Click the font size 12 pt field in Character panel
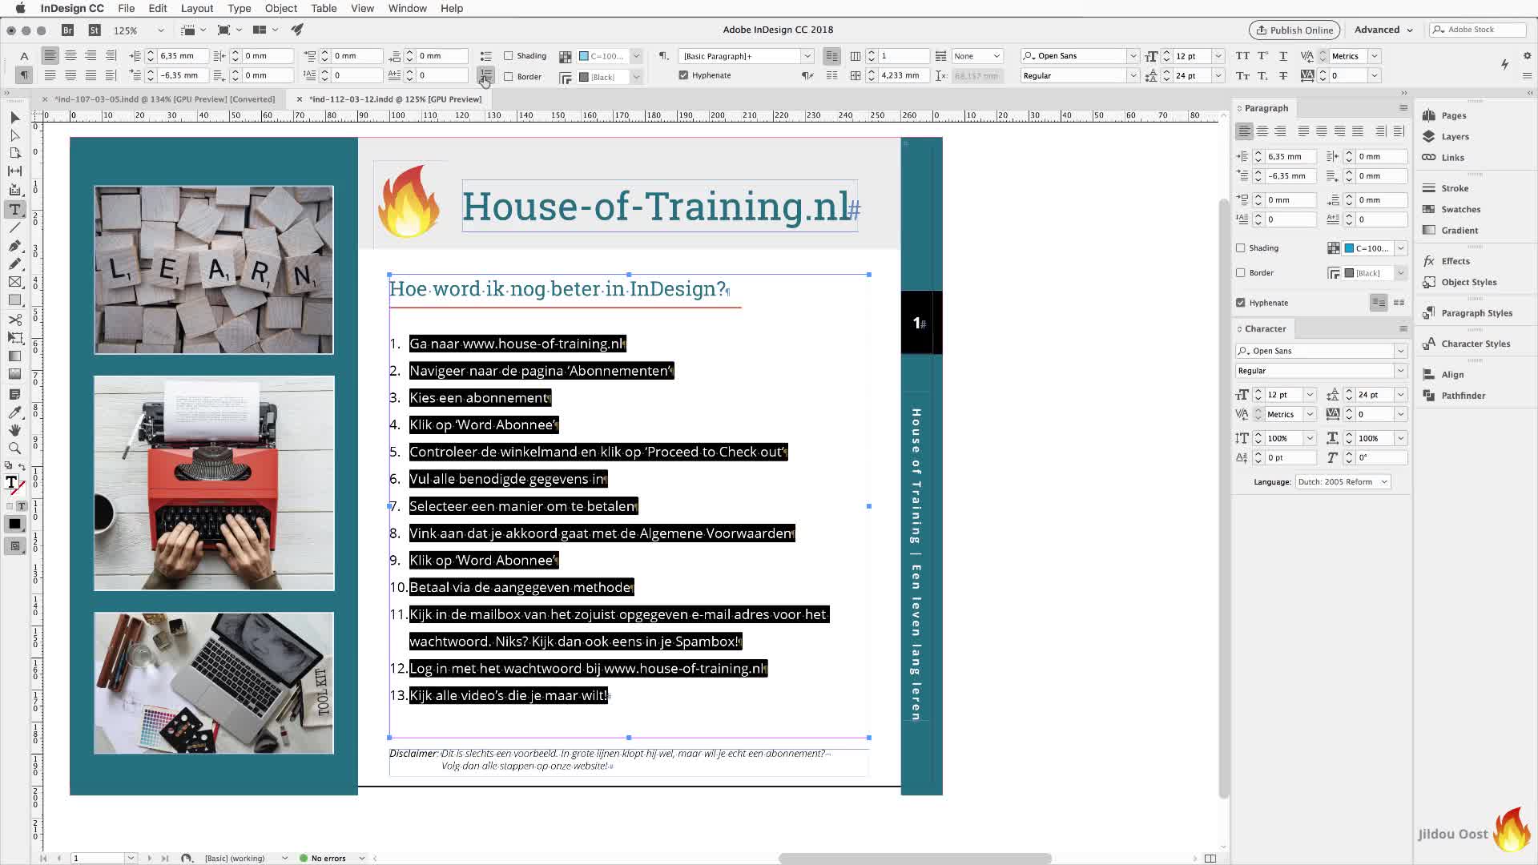Image resolution: width=1538 pixels, height=865 pixels. click(x=1284, y=395)
